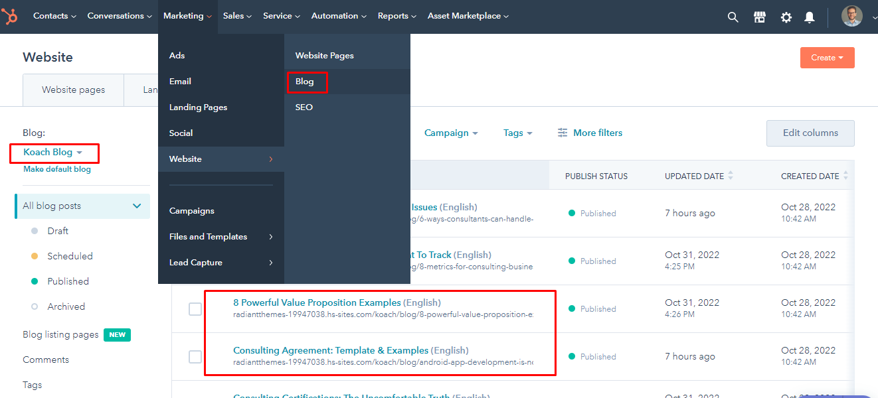Sort by Updated Date using sort arrows

click(731, 176)
